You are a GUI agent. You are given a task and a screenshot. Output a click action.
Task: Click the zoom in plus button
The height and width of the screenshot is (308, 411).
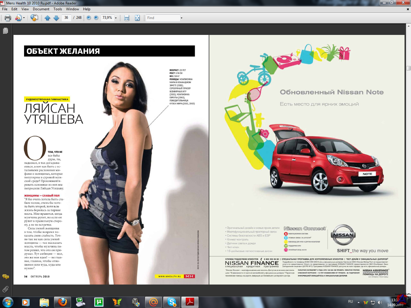[x=96, y=18]
